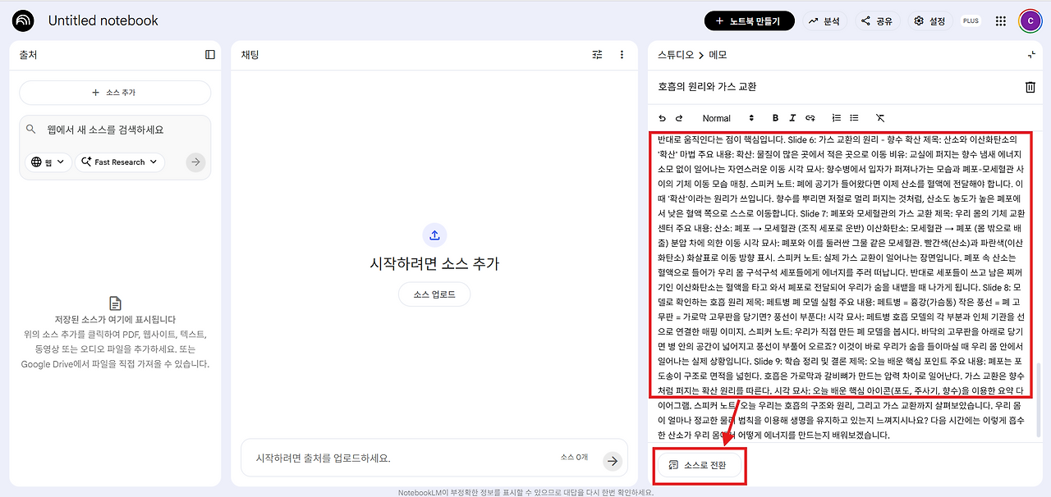Click the redo icon in memo toolbar
This screenshot has height=497, width=1051.
[x=679, y=118]
